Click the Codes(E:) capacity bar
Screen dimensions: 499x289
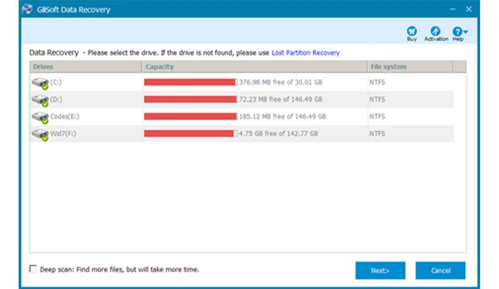pyautogui.click(x=190, y=116)
